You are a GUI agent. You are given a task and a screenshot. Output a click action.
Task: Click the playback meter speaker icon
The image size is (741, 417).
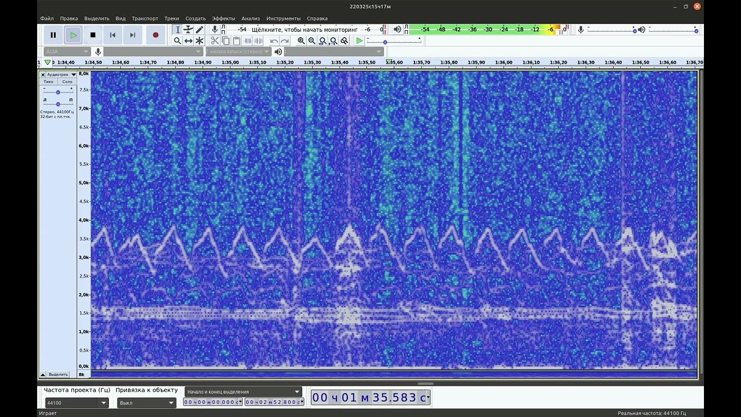point(397,30)
